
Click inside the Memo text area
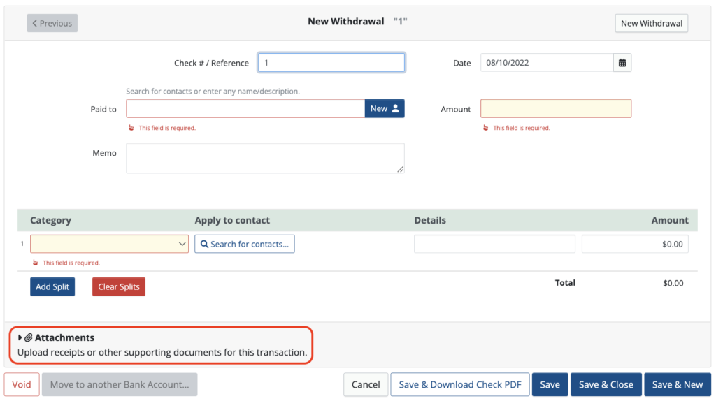coord(265,158)
